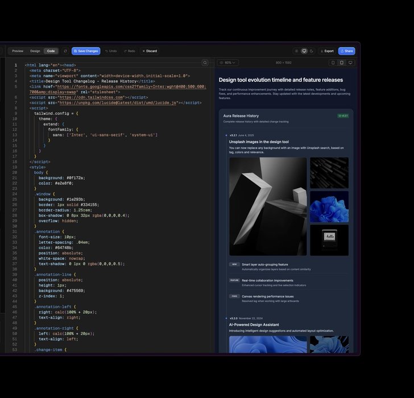
Task: Click the Save Changes button
Action: [86, 51]
